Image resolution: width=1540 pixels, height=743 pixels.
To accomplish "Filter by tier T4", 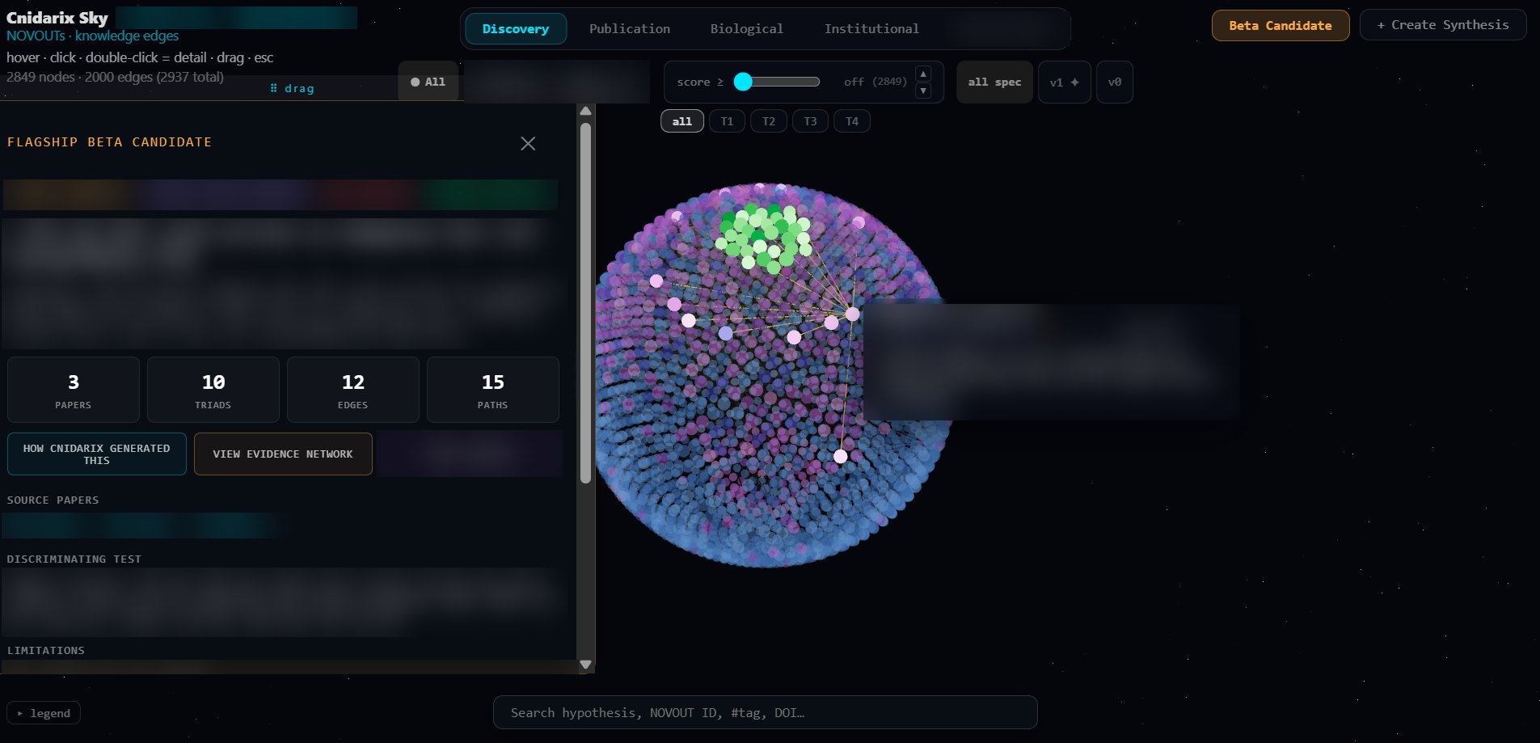I will (x=852, y=121).
